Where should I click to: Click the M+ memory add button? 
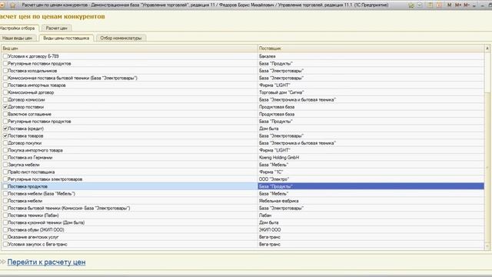[x=458, y=5]
